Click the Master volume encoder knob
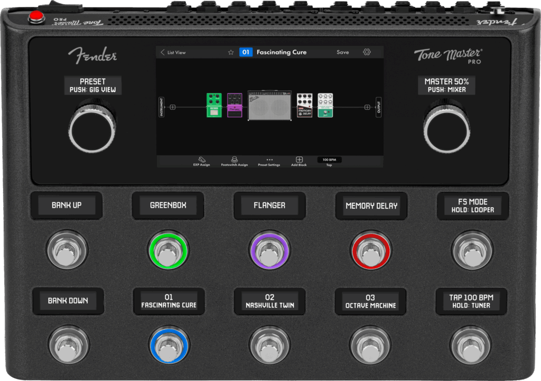The height and width of the screenshot is (381, 541). (x=447, y=127)
